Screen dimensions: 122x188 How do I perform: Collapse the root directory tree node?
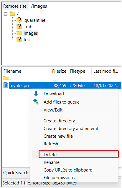click(6, 14)
